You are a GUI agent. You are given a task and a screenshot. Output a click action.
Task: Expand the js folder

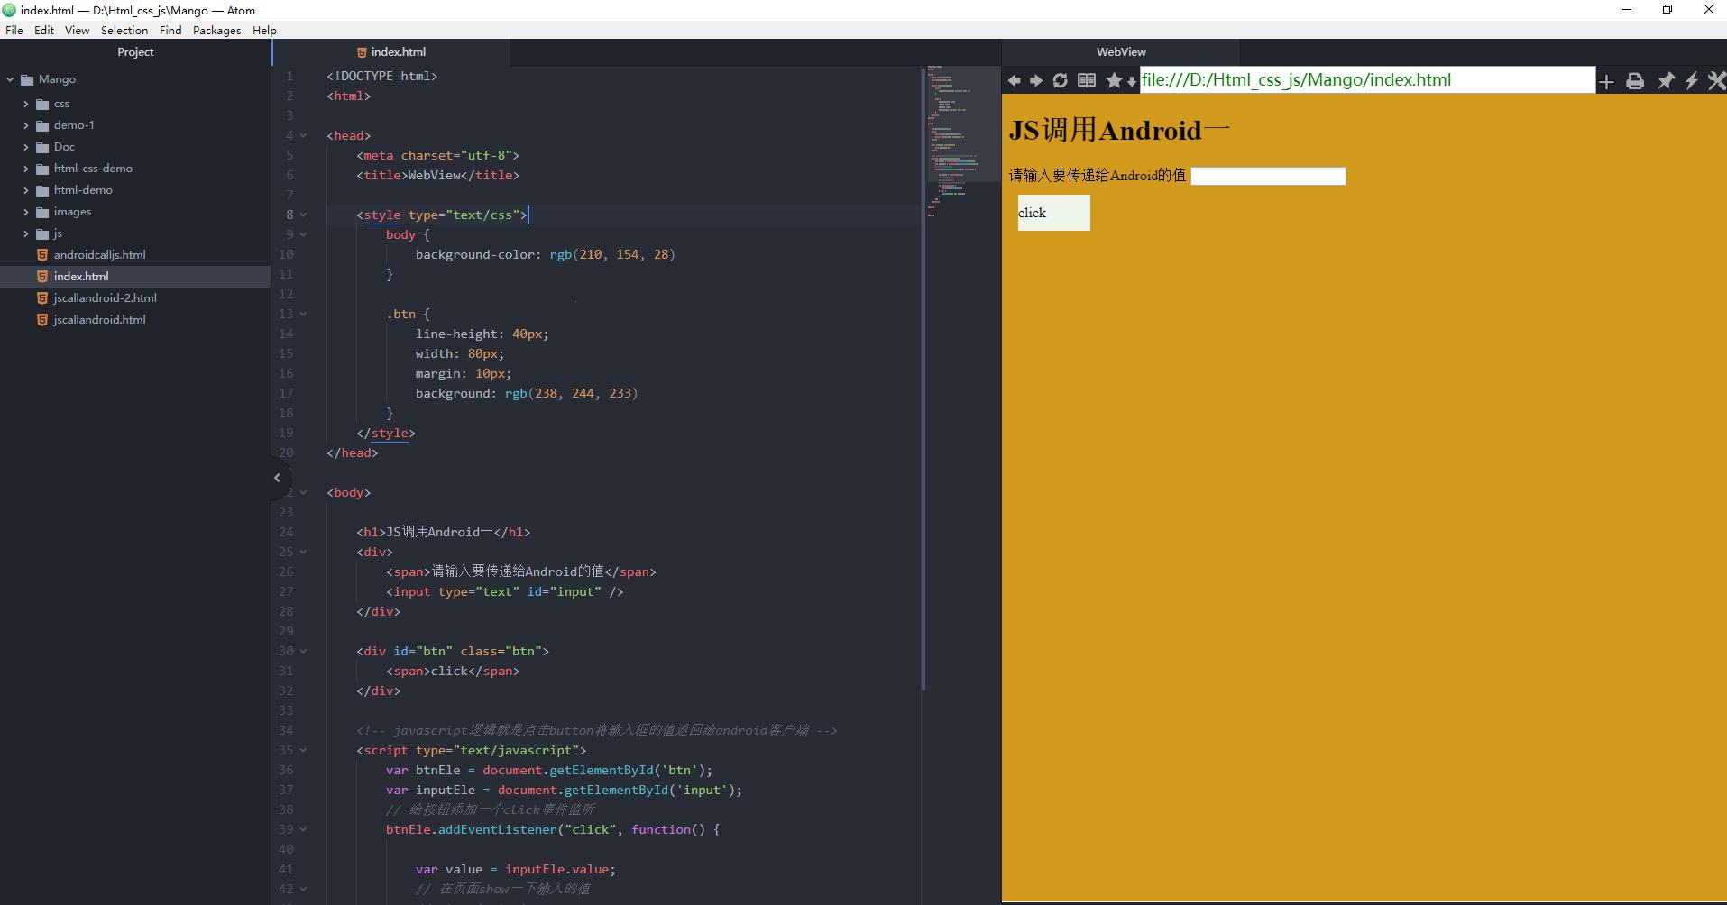(x=26, y=233)
